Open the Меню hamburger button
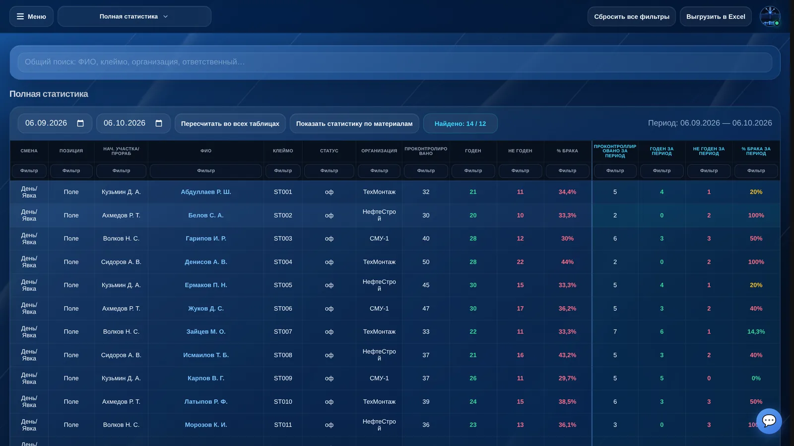Viewport: 794px width, 446px height. tap(31, 16)
